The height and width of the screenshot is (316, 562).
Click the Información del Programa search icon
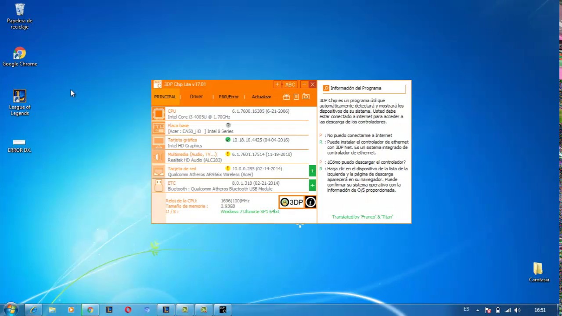tap(326, 88)
